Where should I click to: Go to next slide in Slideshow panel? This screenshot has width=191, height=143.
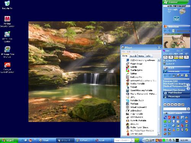[x=170, y=31]
